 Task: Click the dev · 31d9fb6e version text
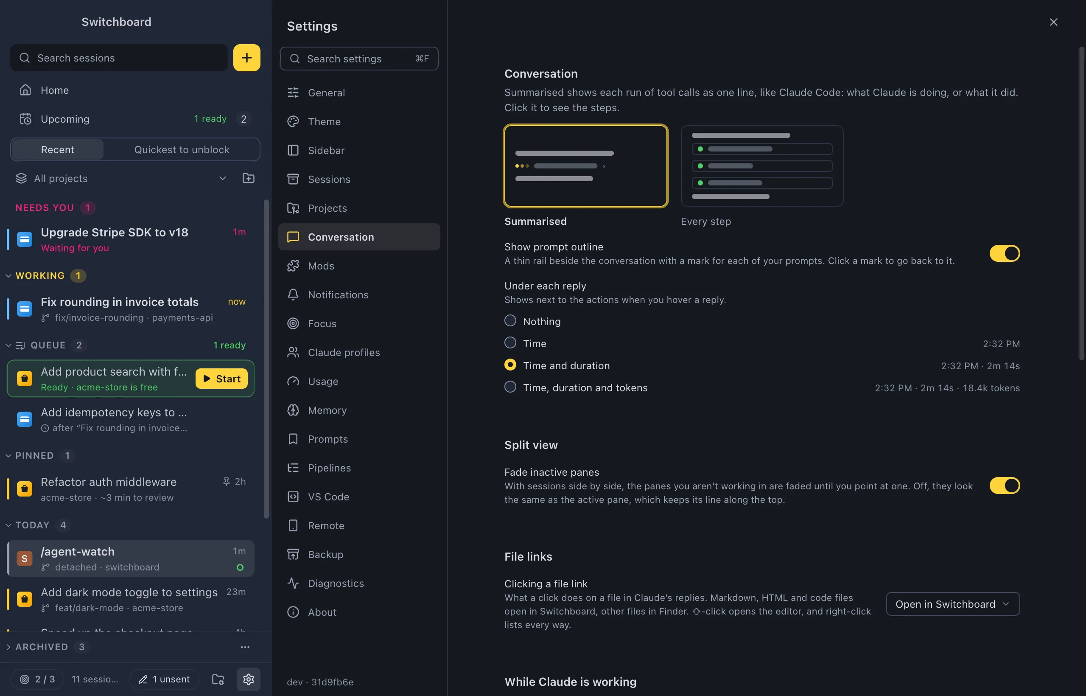[x=320, y=682]
